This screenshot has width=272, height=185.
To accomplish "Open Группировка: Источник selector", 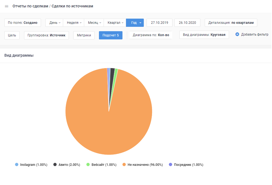I will click(x=46, y=35).
